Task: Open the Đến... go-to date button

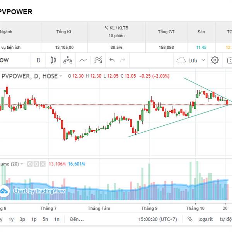Action: pos(77,219)
